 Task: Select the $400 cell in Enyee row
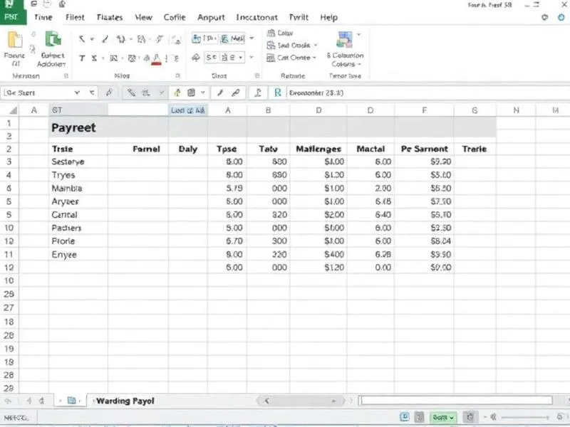(x=318, y=254)
